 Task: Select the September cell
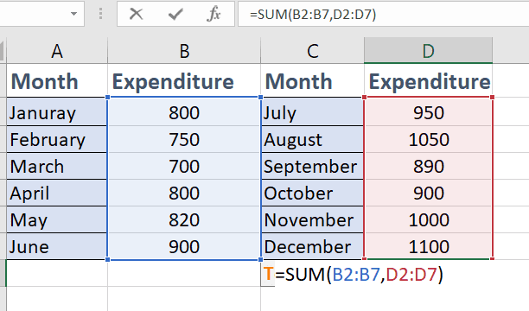(313, 166)
